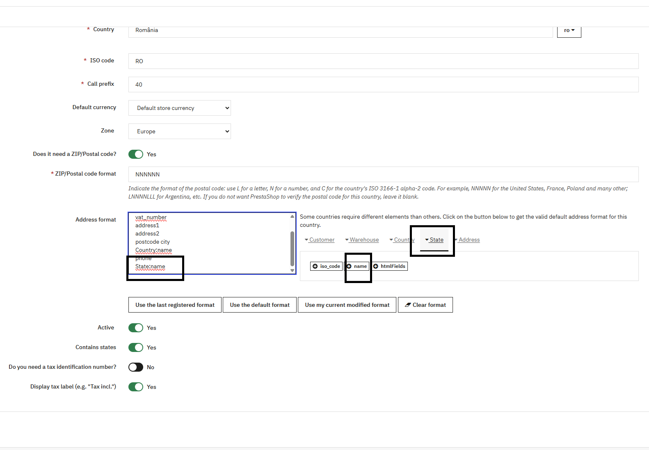This screenshot has height=450, width=649.
Task: Open the ro language dropdown
Action: point(569,30)
